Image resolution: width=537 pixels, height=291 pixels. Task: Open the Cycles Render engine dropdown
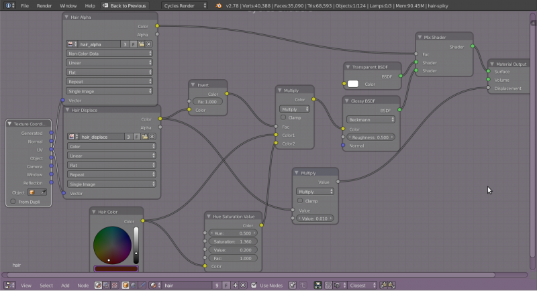185,5
